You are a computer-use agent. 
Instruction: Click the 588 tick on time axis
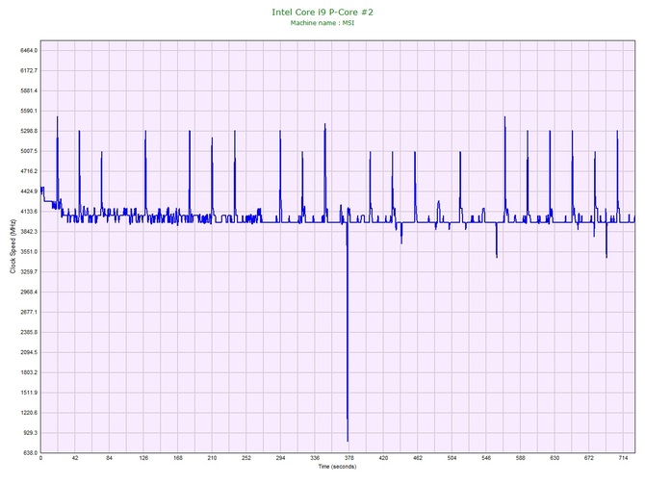pos(521,458)
